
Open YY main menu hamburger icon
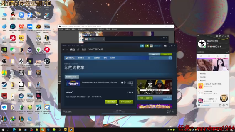pos(199,106)
